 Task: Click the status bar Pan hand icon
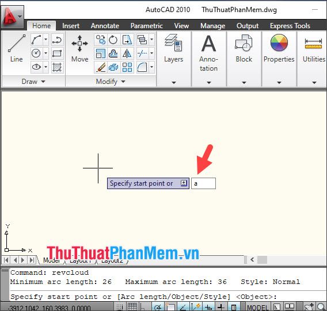[309, 307]
